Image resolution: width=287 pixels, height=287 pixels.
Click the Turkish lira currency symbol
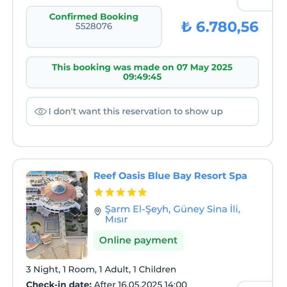[x=186, y=27]
